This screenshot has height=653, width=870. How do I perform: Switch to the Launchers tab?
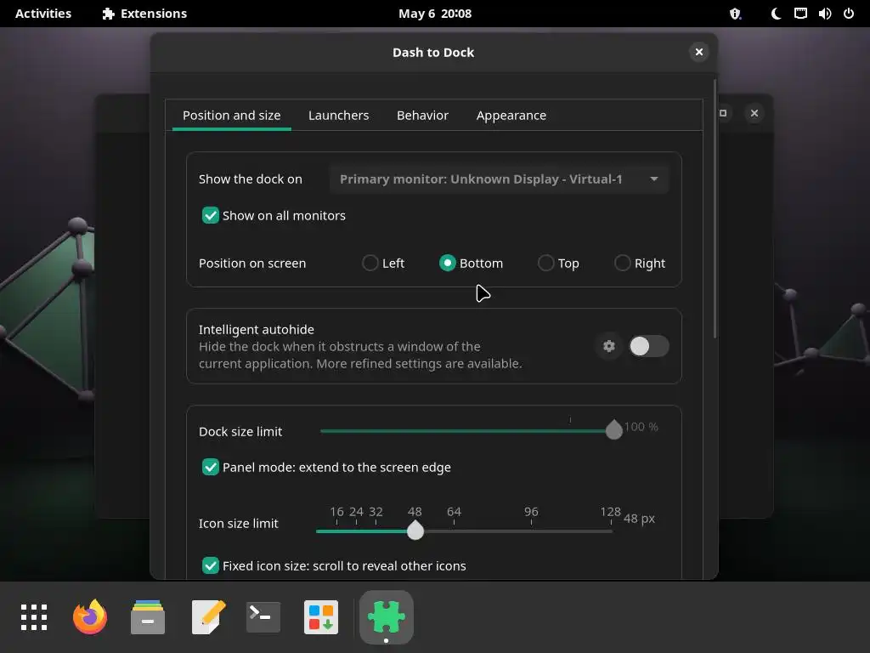338,116
